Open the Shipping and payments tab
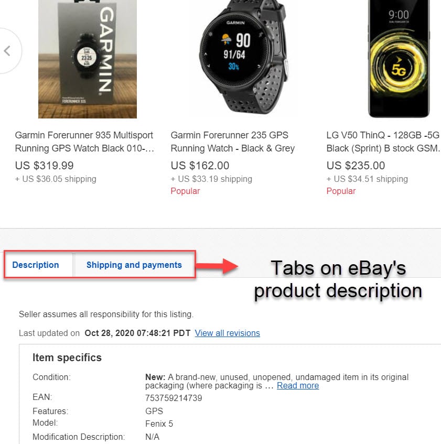Viewport: 441px width, 444px height. click(134, 265)
